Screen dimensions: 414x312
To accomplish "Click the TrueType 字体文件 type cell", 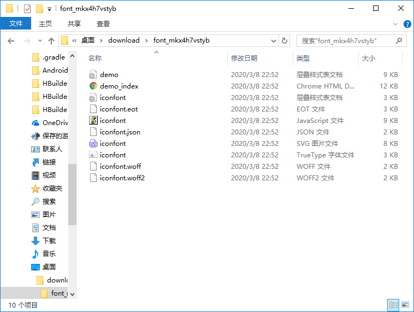I will point(326,155).
